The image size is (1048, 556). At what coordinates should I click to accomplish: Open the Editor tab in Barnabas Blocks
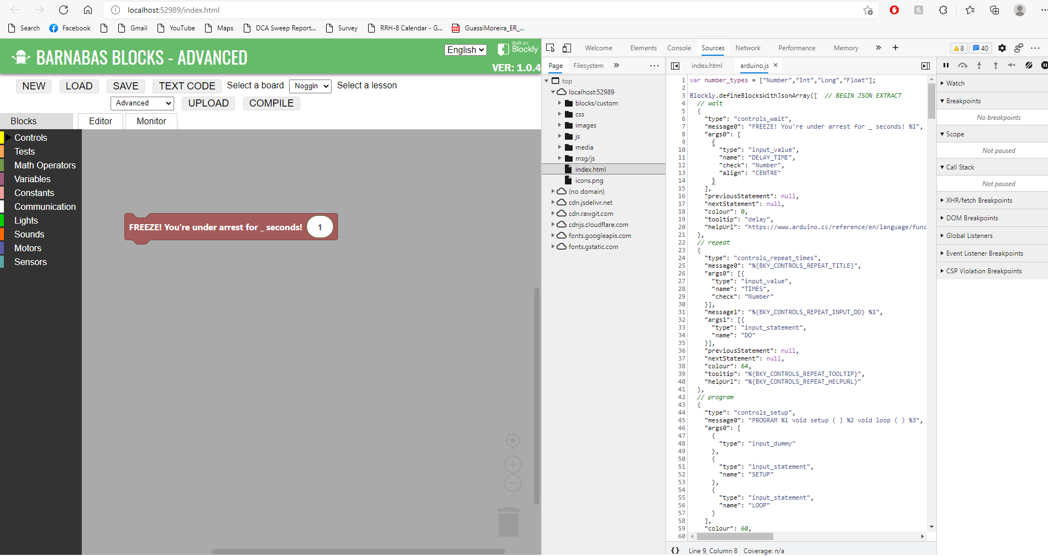click(x=101, y=121)
